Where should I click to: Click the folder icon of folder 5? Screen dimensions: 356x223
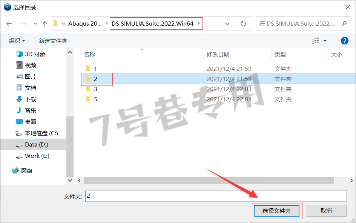point(88,99)
